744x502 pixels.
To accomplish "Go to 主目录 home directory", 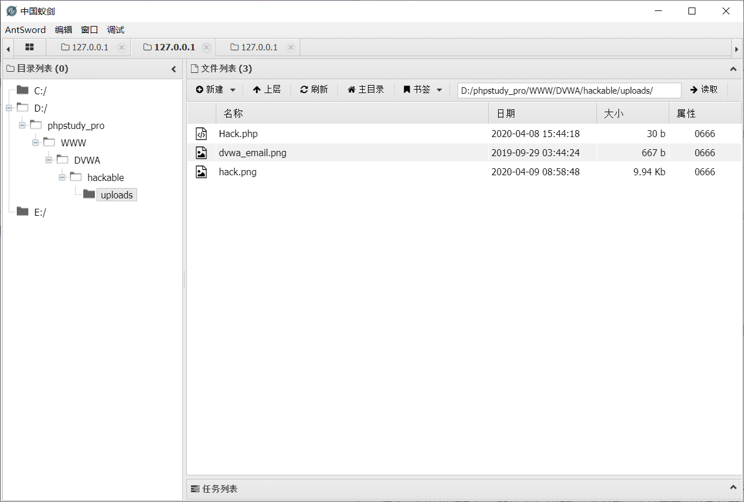I will [x=366, y=90].
